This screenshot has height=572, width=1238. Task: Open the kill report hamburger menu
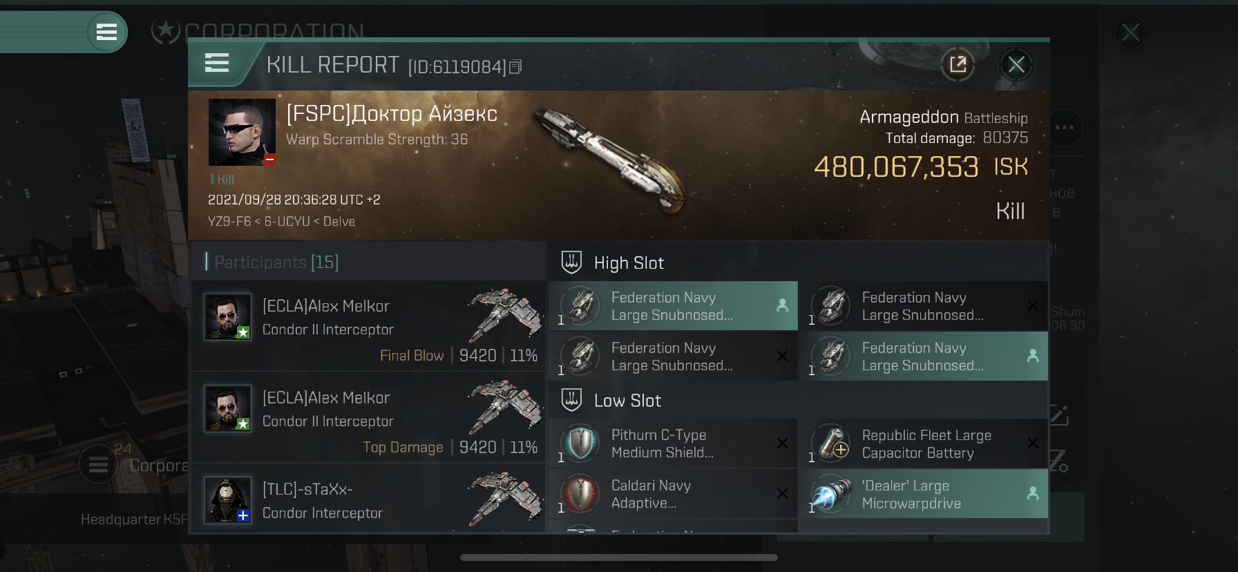tap(217, 64)
